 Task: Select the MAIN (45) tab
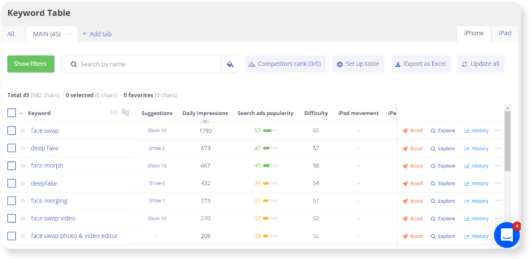pyautogui.click(x=47, y=34)
